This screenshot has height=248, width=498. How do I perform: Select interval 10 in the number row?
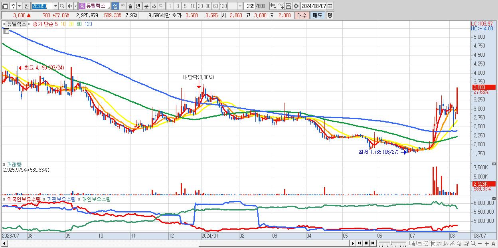click(x=193, y=6)
